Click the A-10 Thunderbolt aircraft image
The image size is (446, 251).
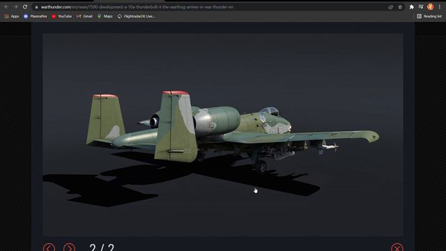tap(223, 135)
